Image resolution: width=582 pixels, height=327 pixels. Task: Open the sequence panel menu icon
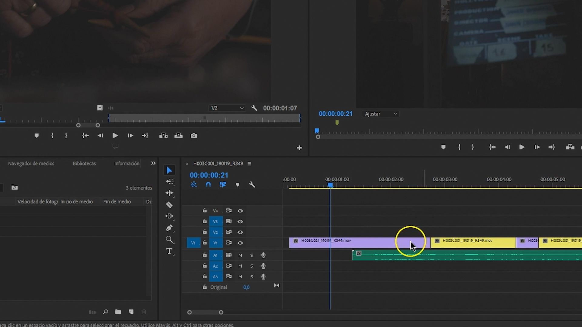tap(249, 163)
